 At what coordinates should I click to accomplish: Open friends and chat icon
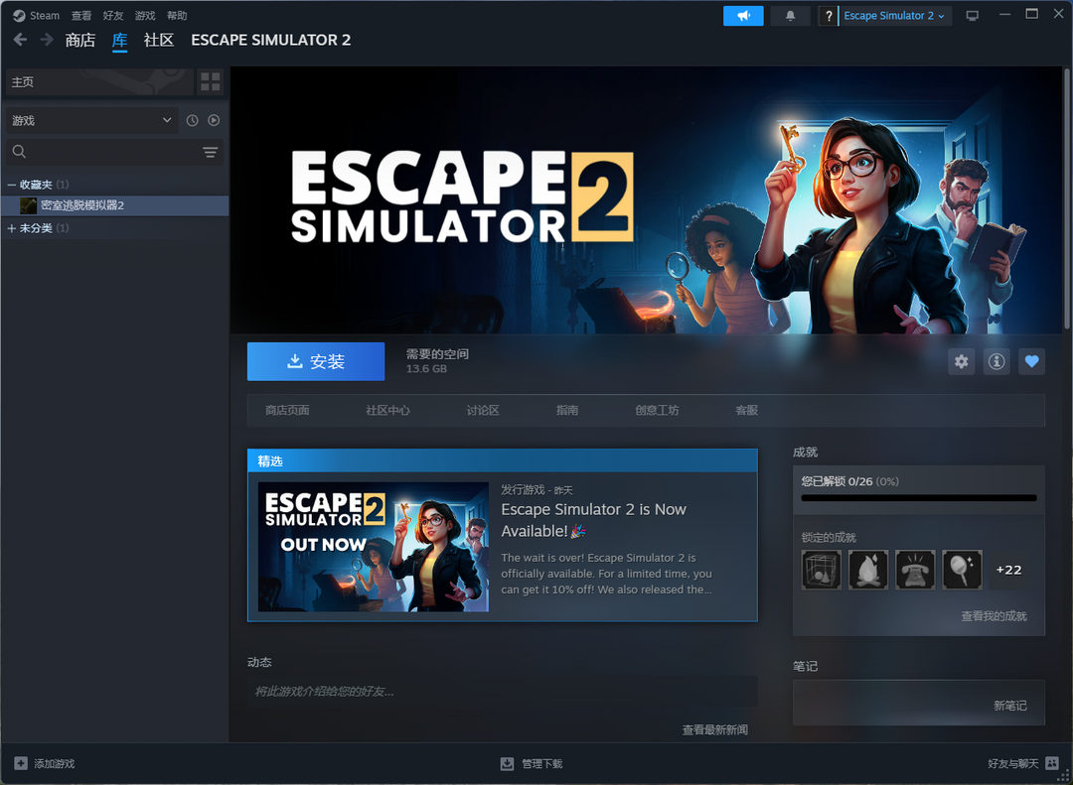1052,763
